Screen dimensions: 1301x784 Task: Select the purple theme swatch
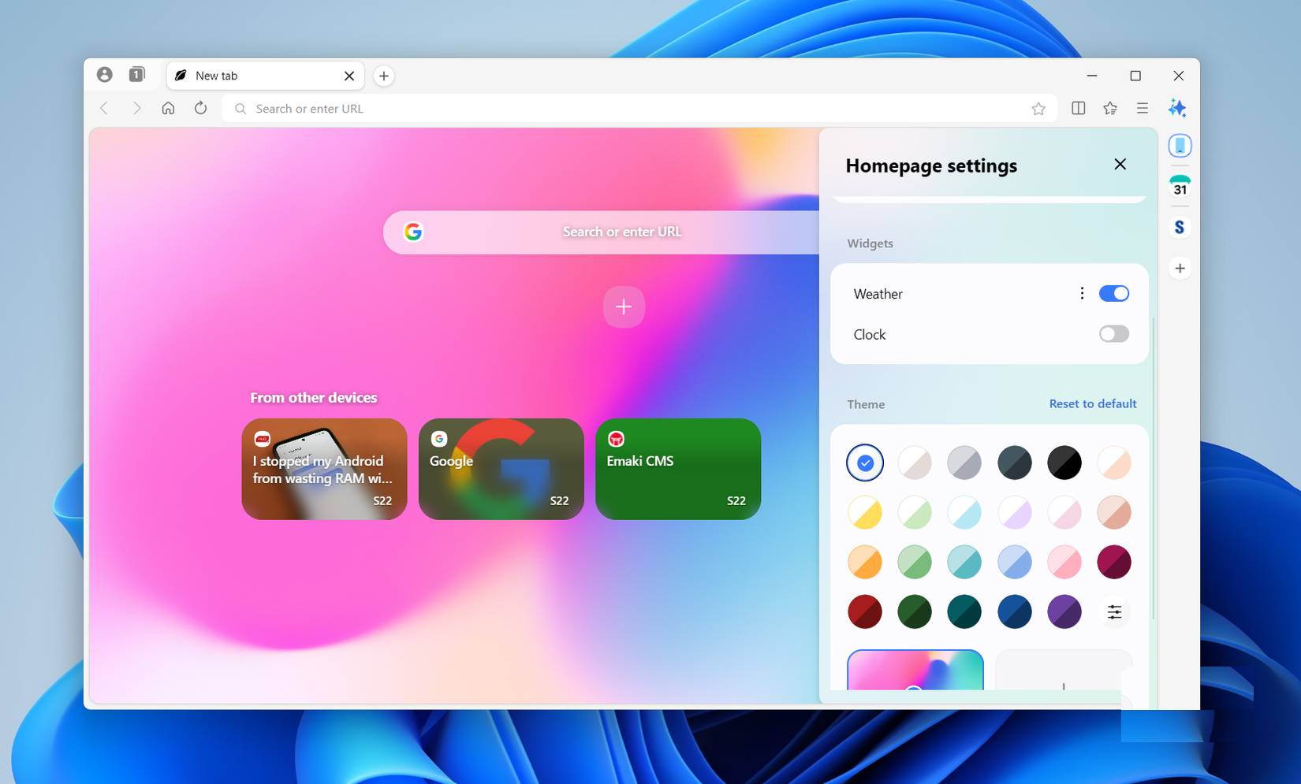1064,611
